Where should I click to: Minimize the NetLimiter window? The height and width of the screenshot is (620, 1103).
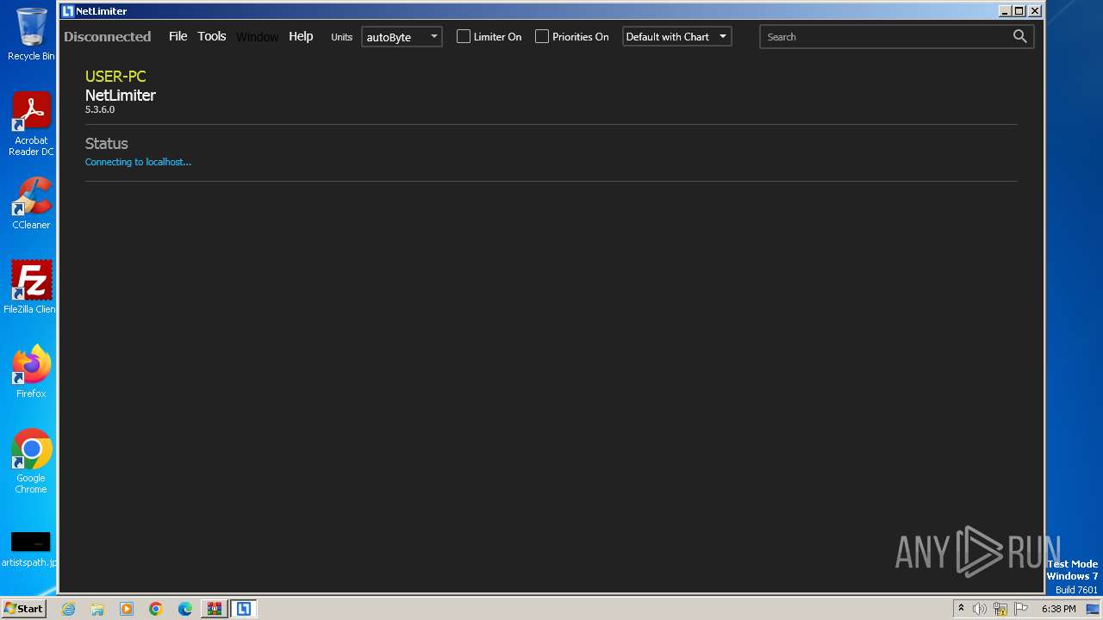click(x=1005, y=11)
